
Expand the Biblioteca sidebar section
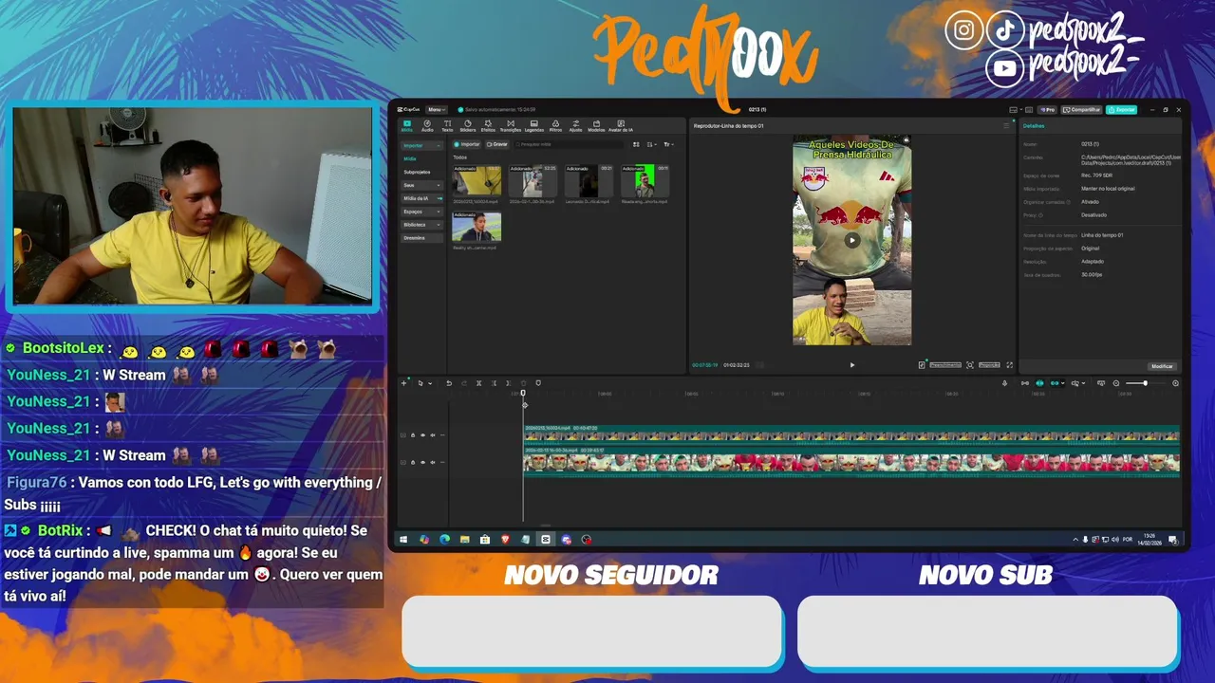tap(421, 225)
